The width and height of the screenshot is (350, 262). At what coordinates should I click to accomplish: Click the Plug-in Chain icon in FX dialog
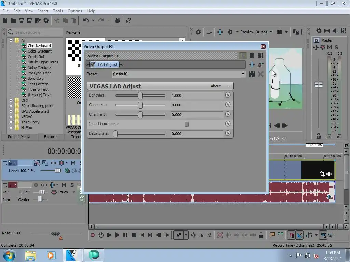coord(252,64)
